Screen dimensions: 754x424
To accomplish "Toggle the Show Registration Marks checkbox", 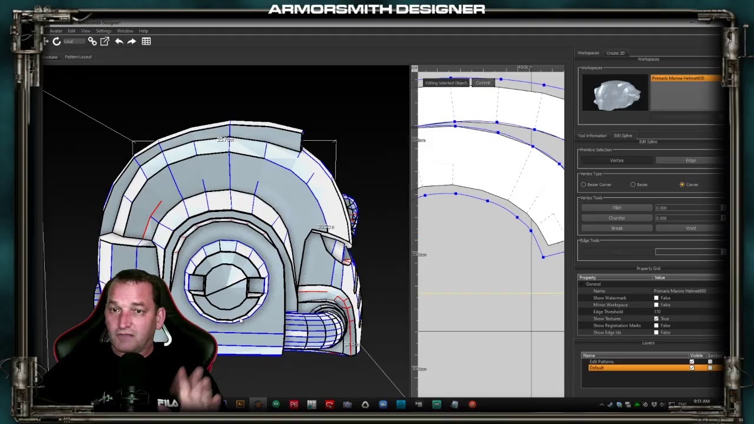I will tap(656, 326).
